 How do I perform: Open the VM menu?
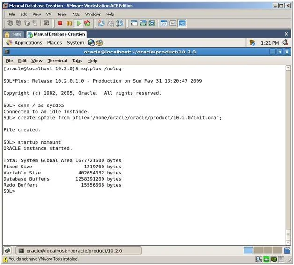pyautogui.click(x=49, y=14)
